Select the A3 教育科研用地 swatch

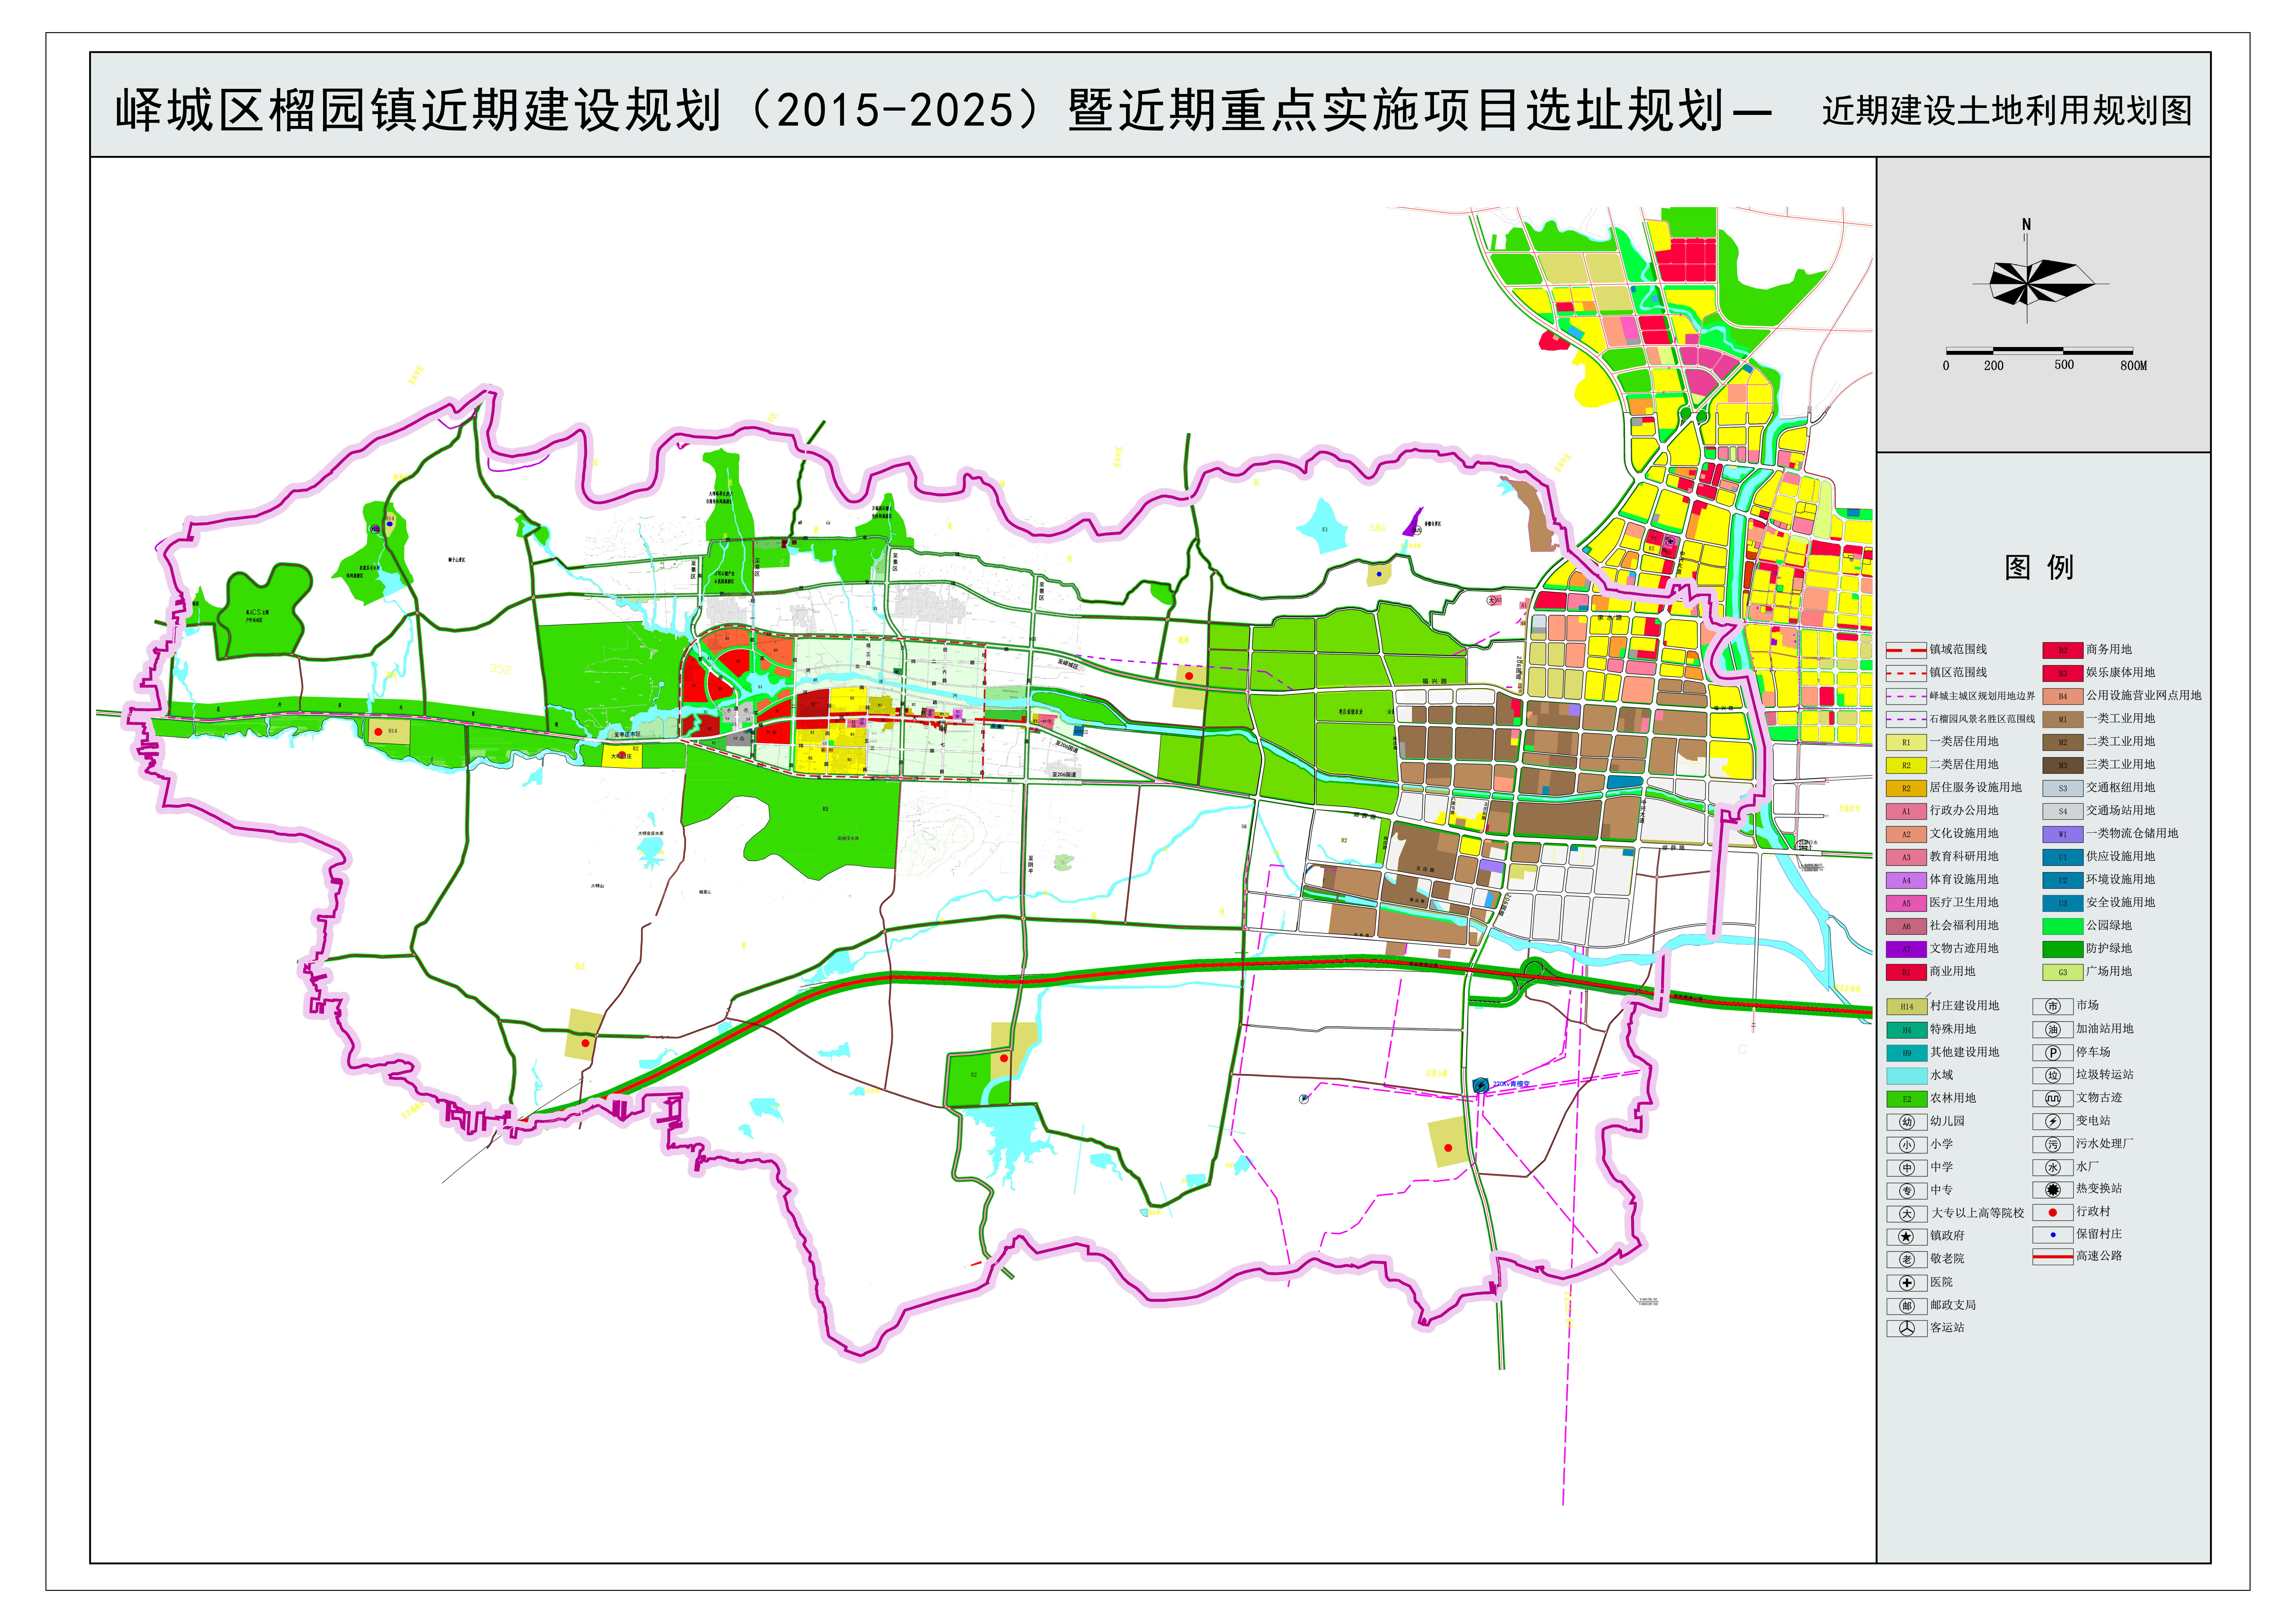[1906, 858]
